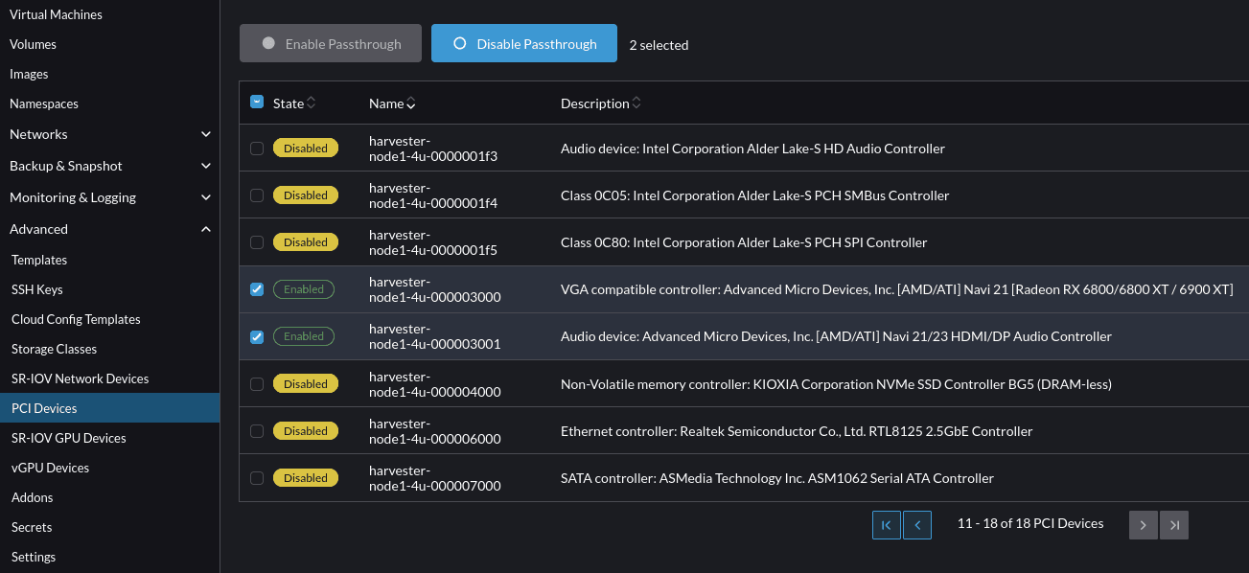
Task: Click the next page arrow icon
Action: (1143, 525)
